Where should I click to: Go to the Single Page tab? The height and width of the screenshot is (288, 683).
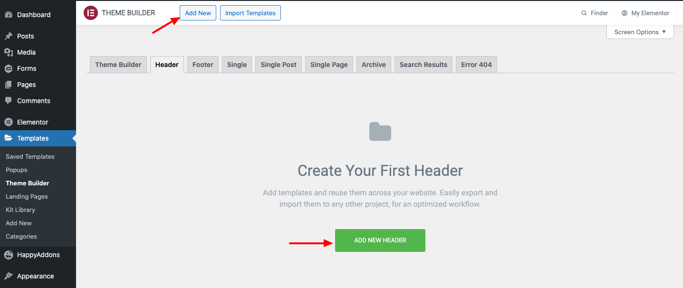[329, 65]
